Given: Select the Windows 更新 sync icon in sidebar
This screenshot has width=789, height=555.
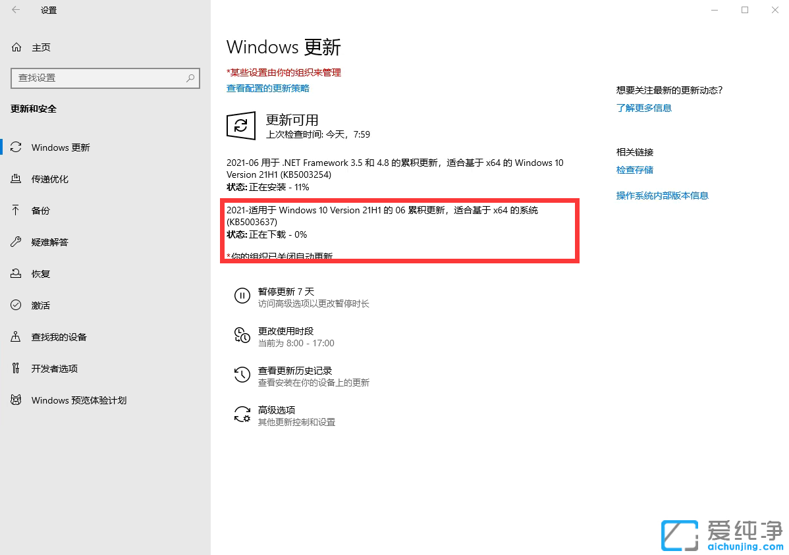Looking at the screenshot, I should [16, 147].
